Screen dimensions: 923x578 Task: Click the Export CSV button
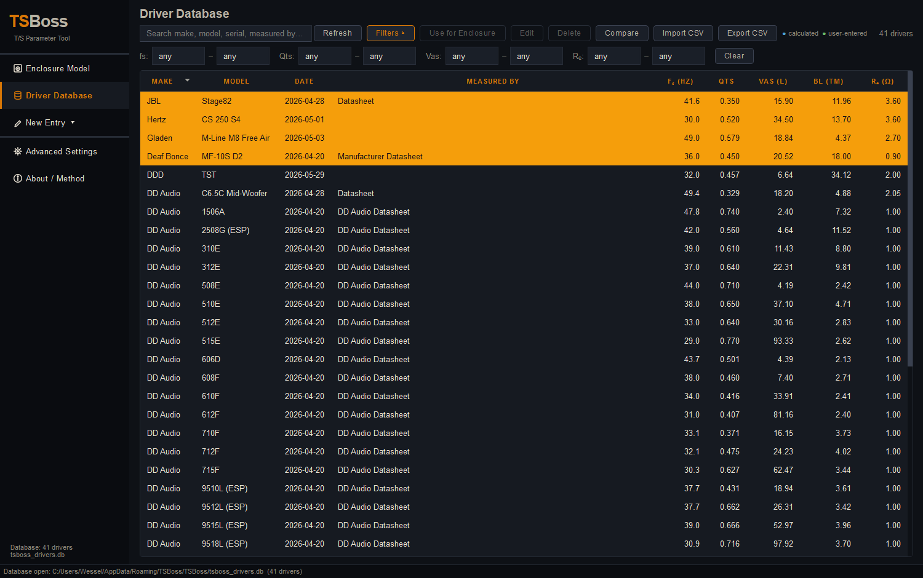click(748, 33)
